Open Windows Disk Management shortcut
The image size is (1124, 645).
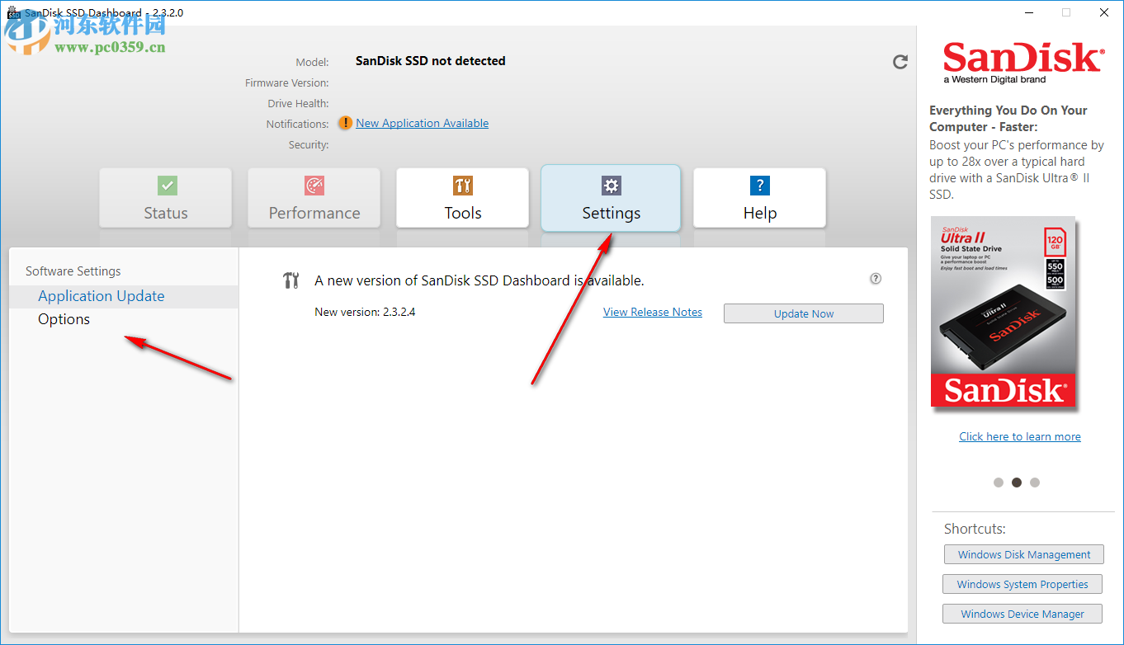pyautogui.click(x=1024, y=554)
